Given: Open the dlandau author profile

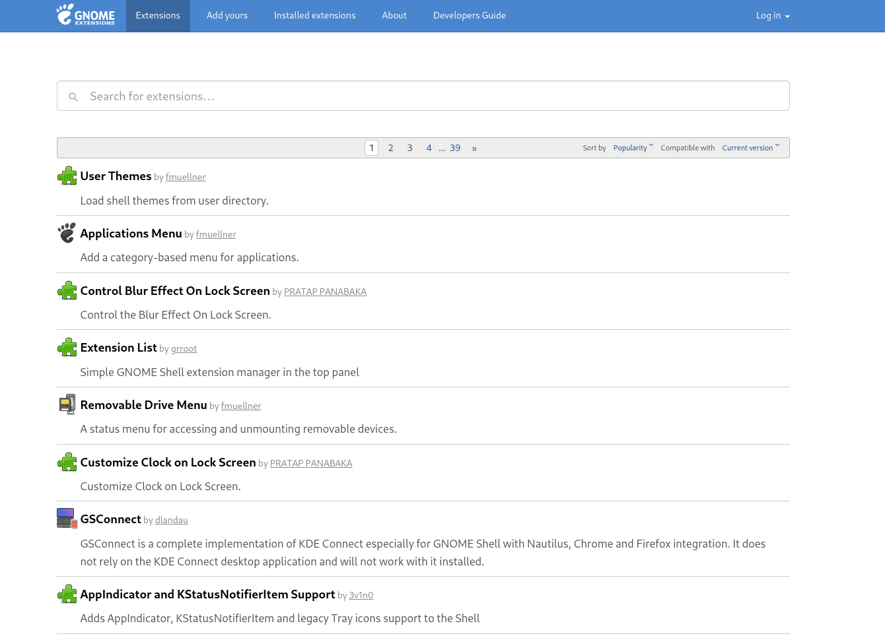Looking at the screenshot, I should [x=172, y=520].
